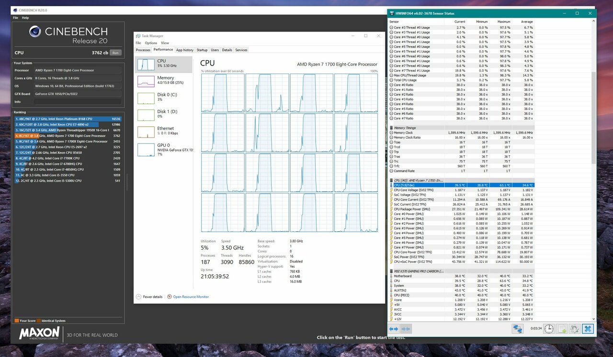Image resolution: width=613 pixels, height=357 pixels.
Task: Select Memory graph in Task Manager sidebar
Action: click(x=164, y=81)
